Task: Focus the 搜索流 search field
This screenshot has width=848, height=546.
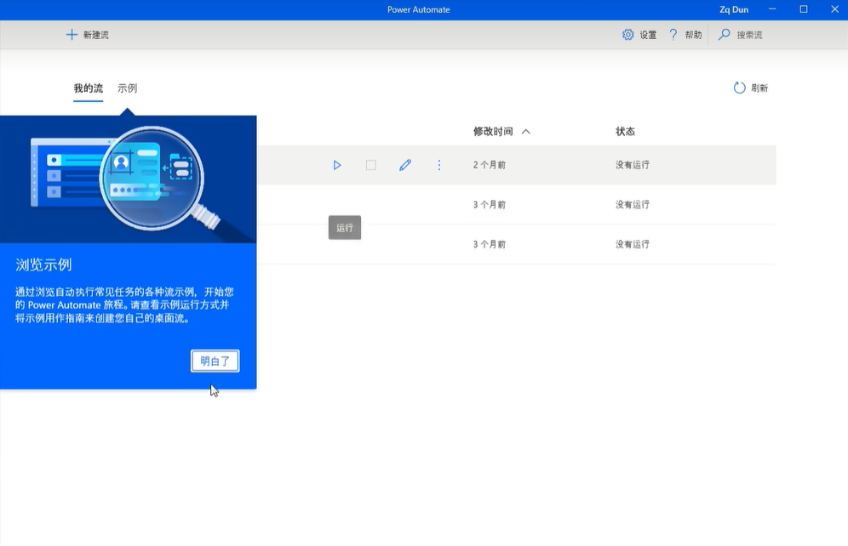Action: click(x=749, y=35)
